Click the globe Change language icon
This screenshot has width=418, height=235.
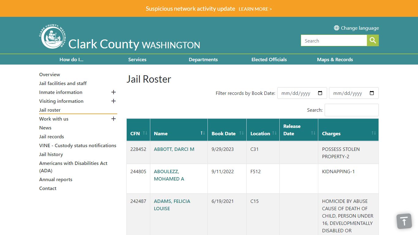(336, 28)
